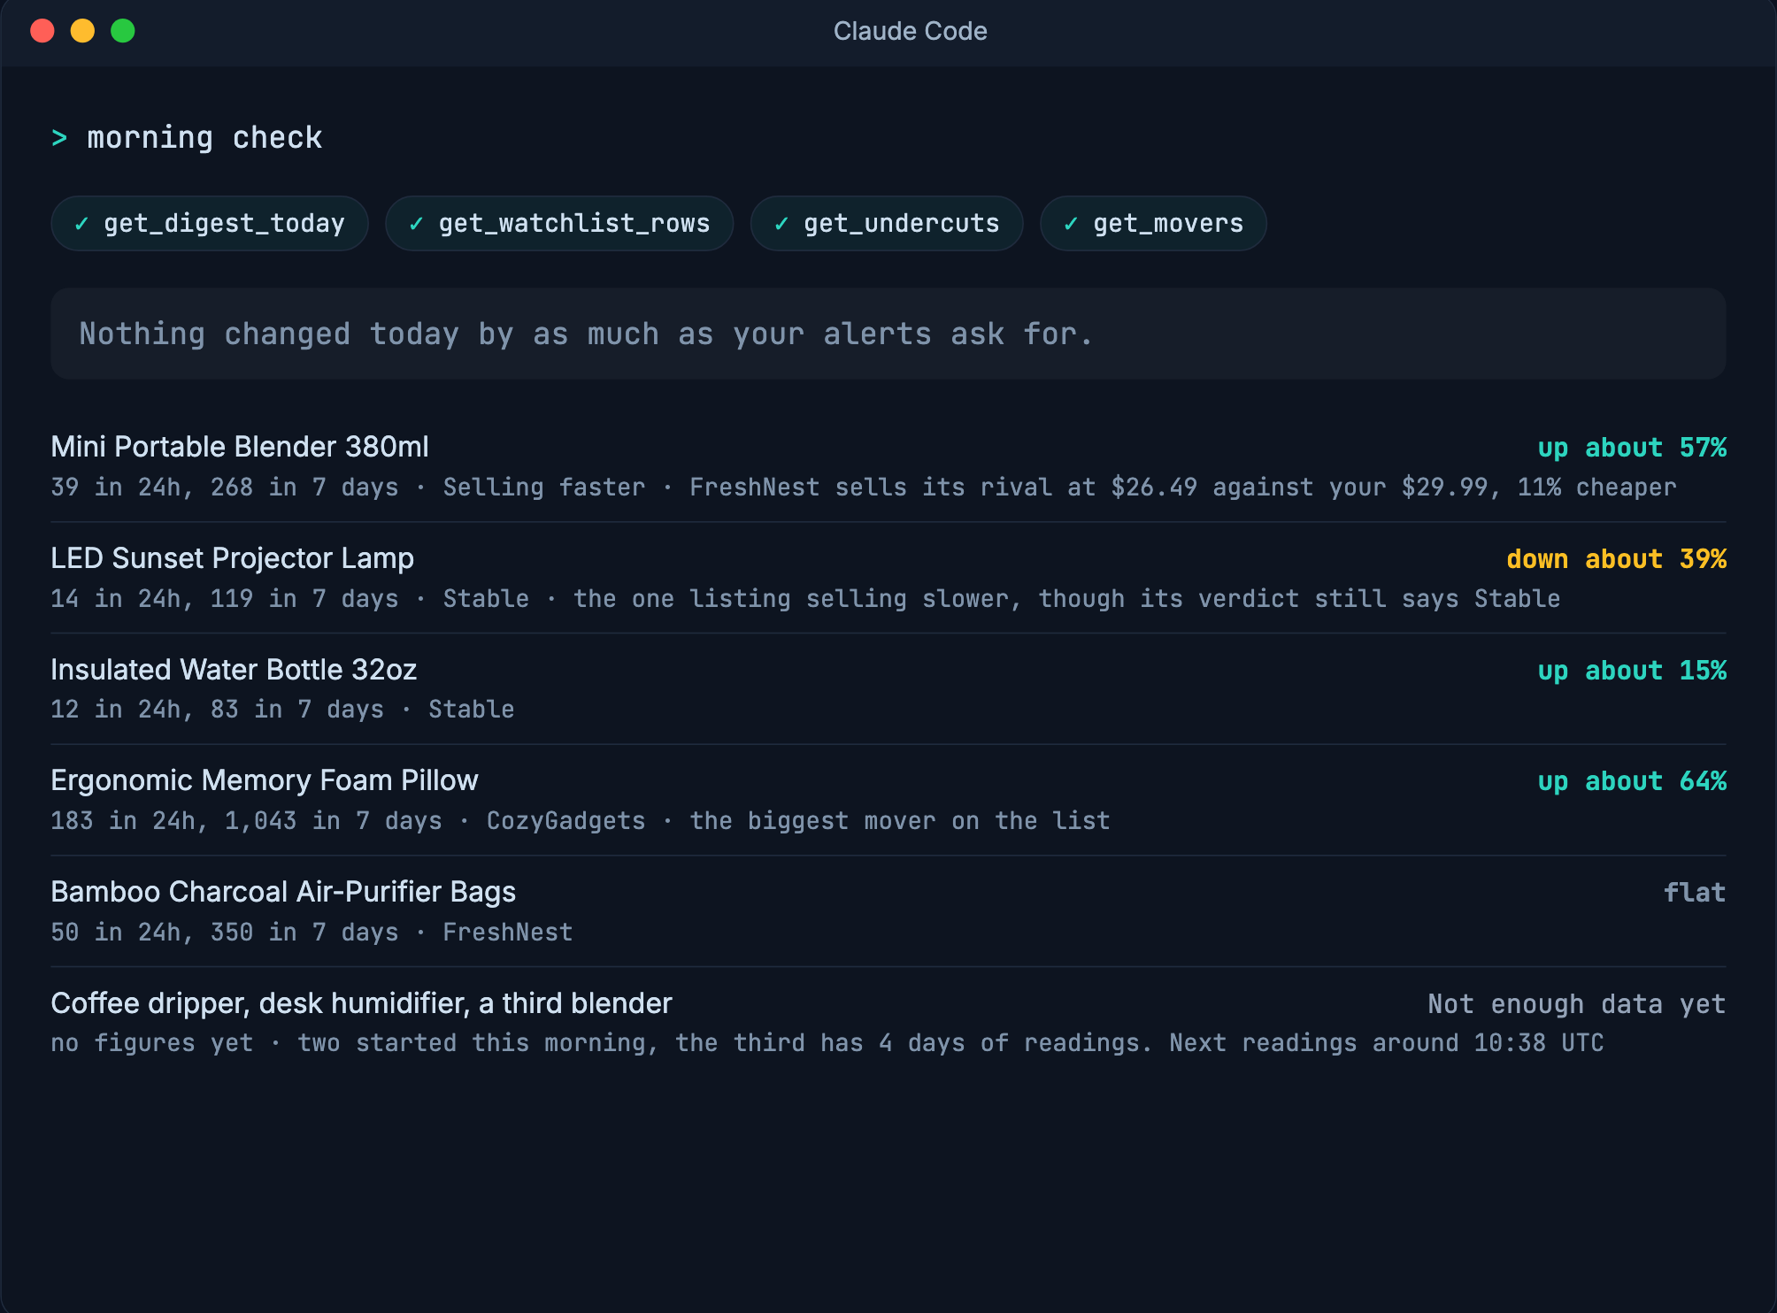The height and width of the screenshot is (1313, 1777).
Task: Click 'Mini Portable Blender 380ml' title
Action: [240, 447]
